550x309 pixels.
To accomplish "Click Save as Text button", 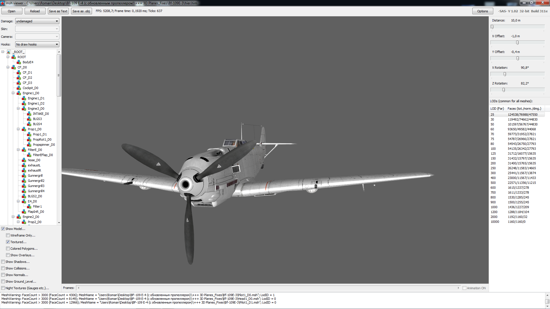I will tap(58, 11).
